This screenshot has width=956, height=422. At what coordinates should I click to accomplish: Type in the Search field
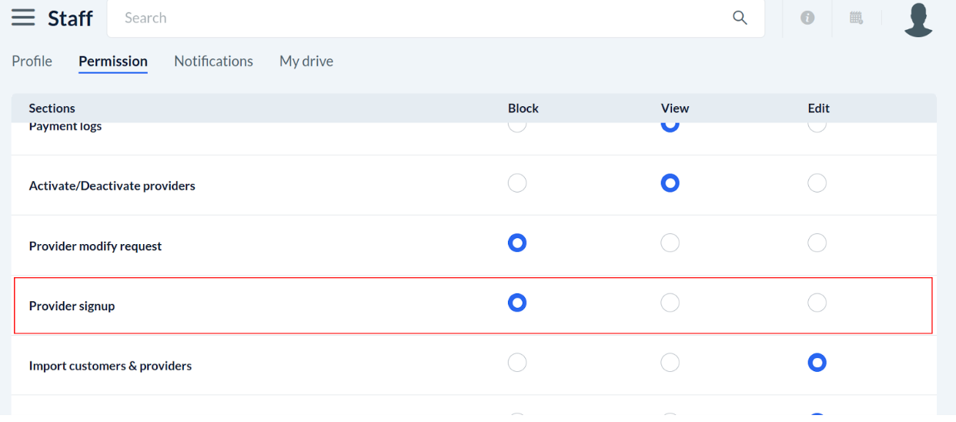click(x=423, y=18)
